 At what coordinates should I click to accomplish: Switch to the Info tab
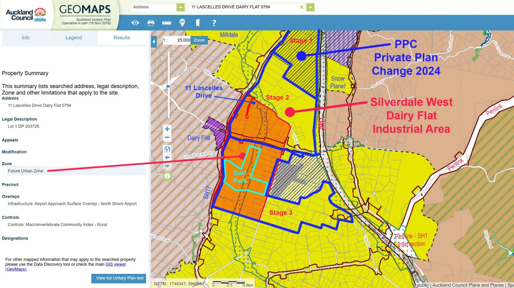tap(26, 38)
